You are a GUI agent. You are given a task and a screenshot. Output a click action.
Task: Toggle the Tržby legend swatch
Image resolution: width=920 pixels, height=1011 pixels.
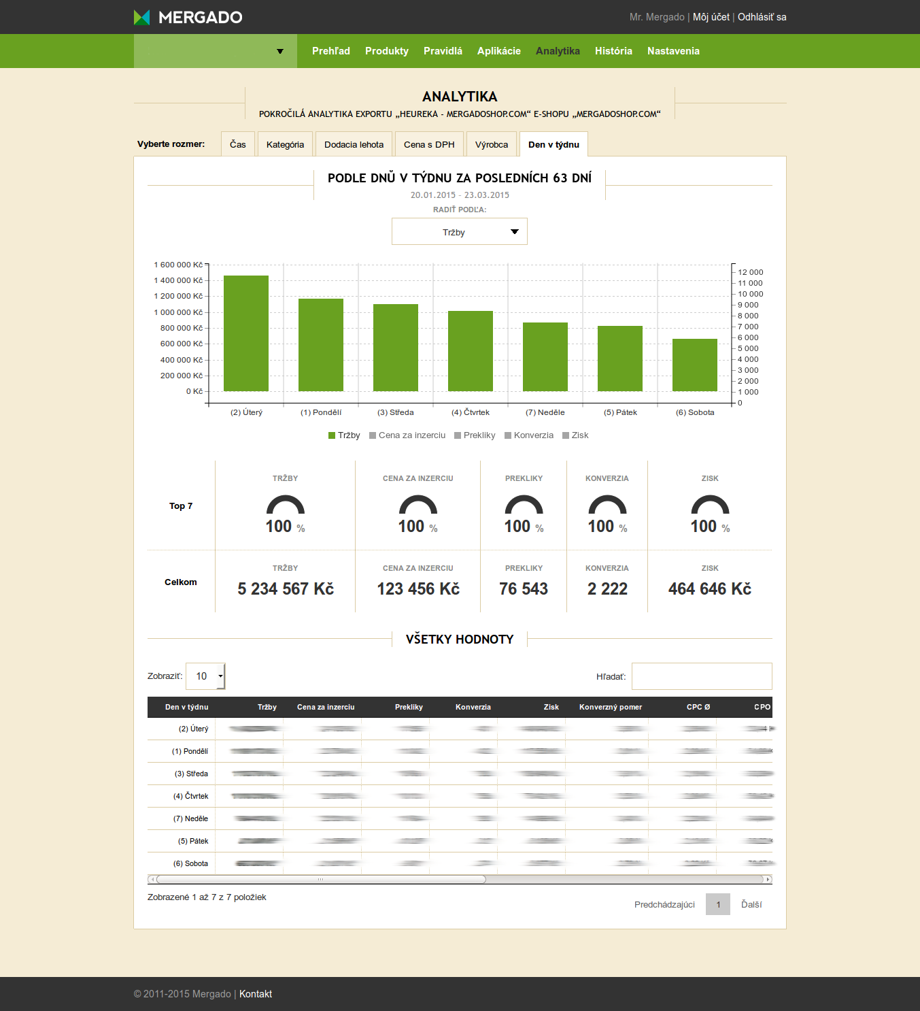coord(332,435)
